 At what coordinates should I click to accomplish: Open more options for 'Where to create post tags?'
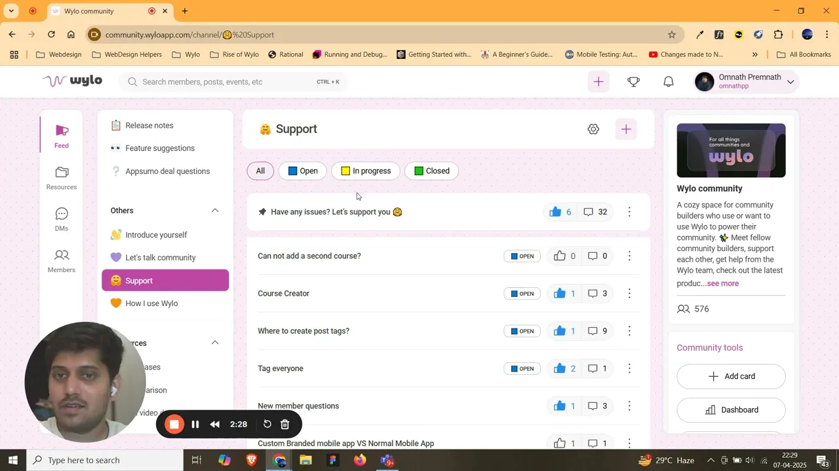[x=629, y=331]
